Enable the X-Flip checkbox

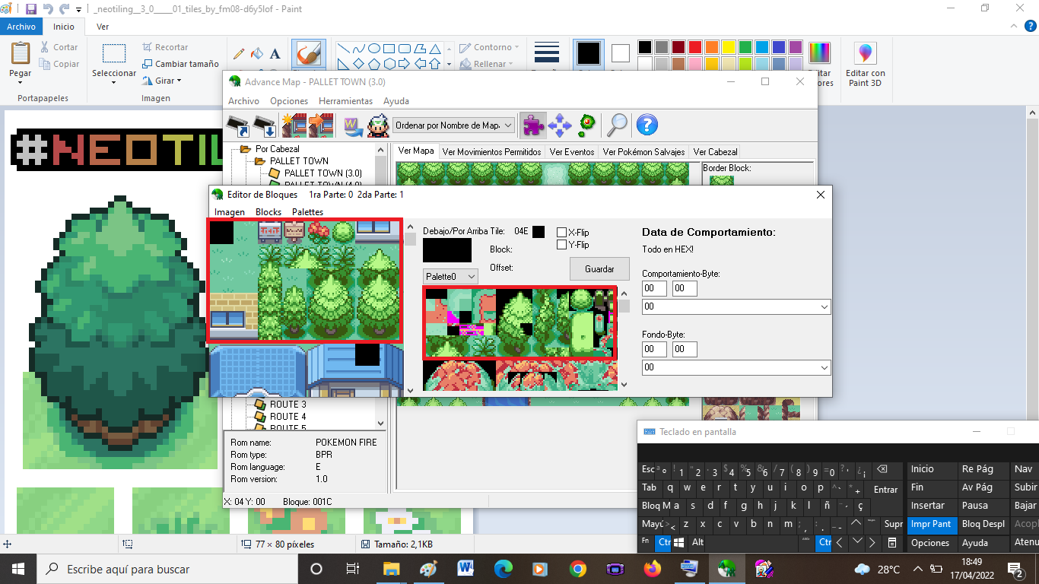561,233
